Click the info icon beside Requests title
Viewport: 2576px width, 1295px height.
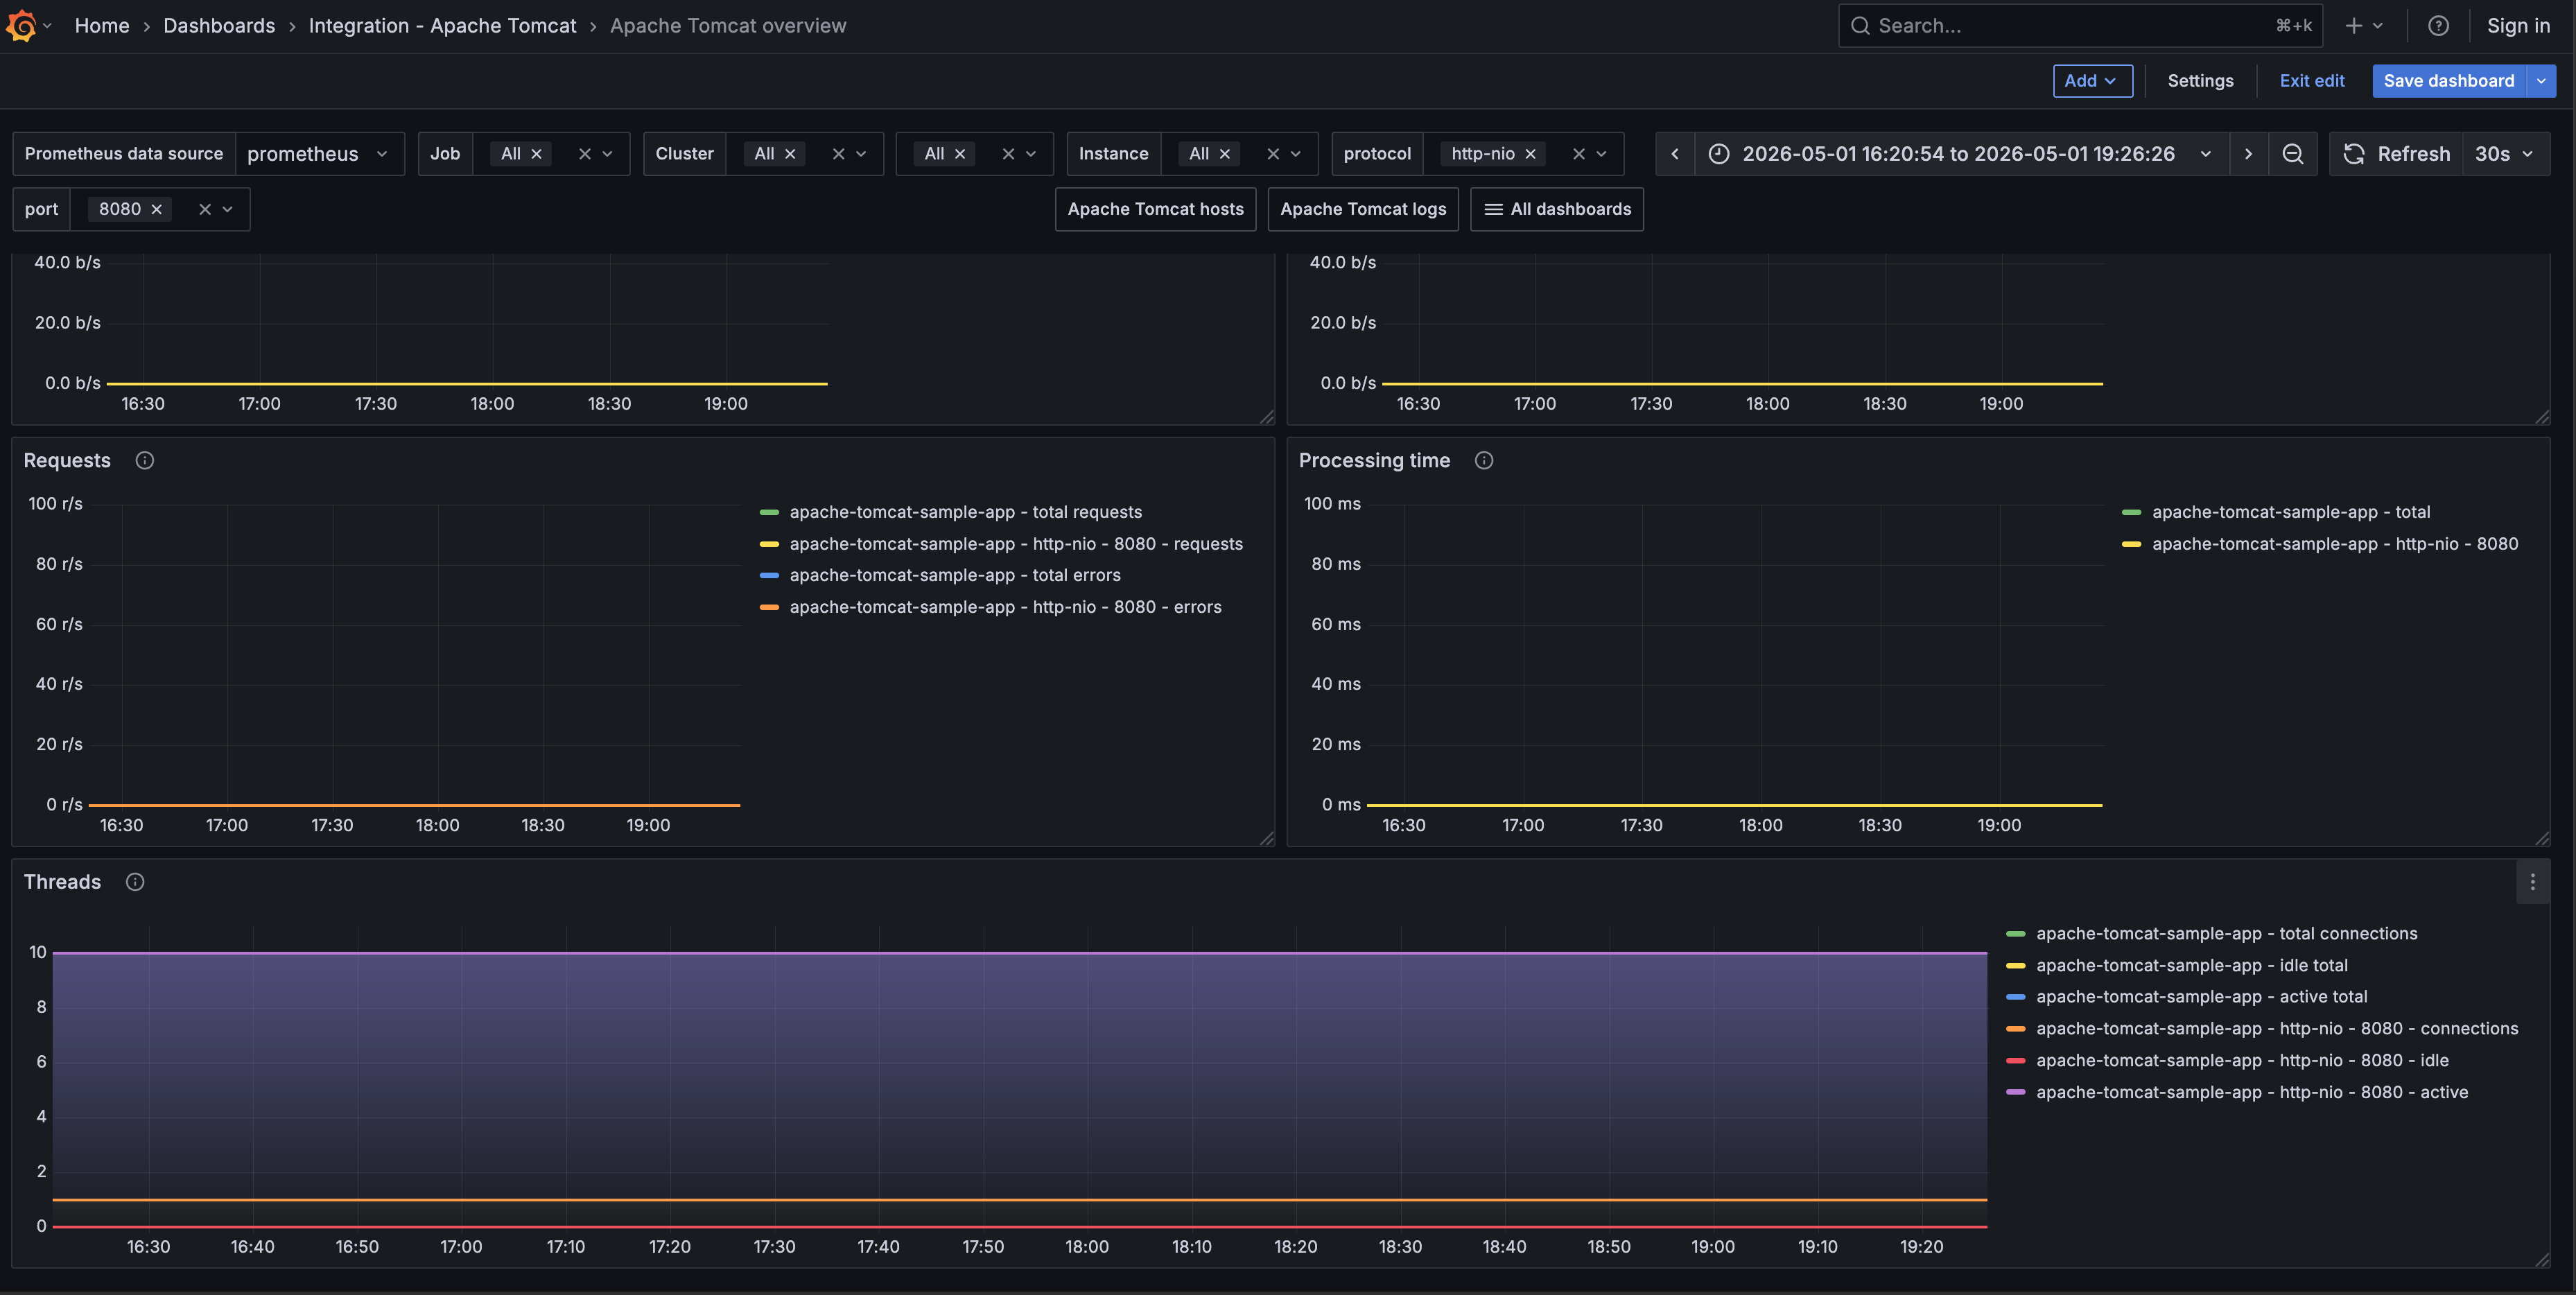click(145, 461)
